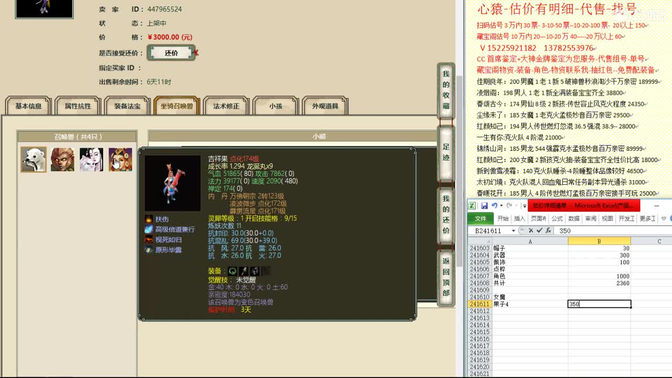Click the Excel Save icon
This screenshot has width=672, height=378.
(x=484, y=206)
